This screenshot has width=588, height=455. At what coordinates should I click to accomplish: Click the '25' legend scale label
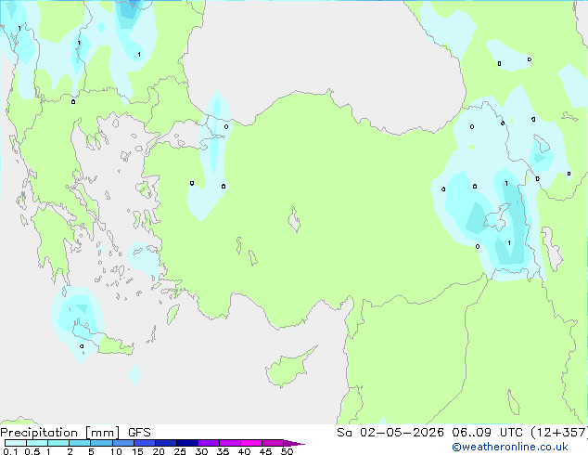pos(180,451)
